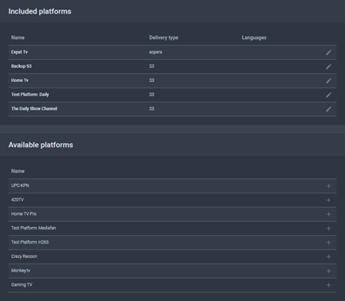Add the 420TV platform
The height and width of the screenshot is (301, 345).
[328, 200]
